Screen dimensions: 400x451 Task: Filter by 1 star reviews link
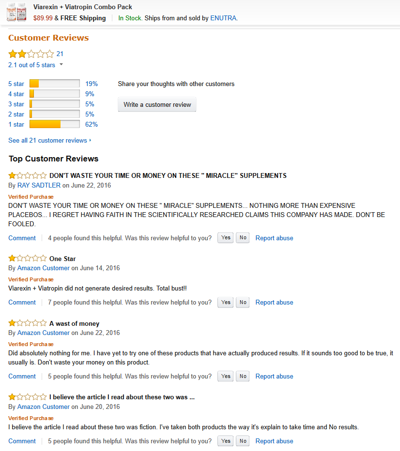point(16,124)
